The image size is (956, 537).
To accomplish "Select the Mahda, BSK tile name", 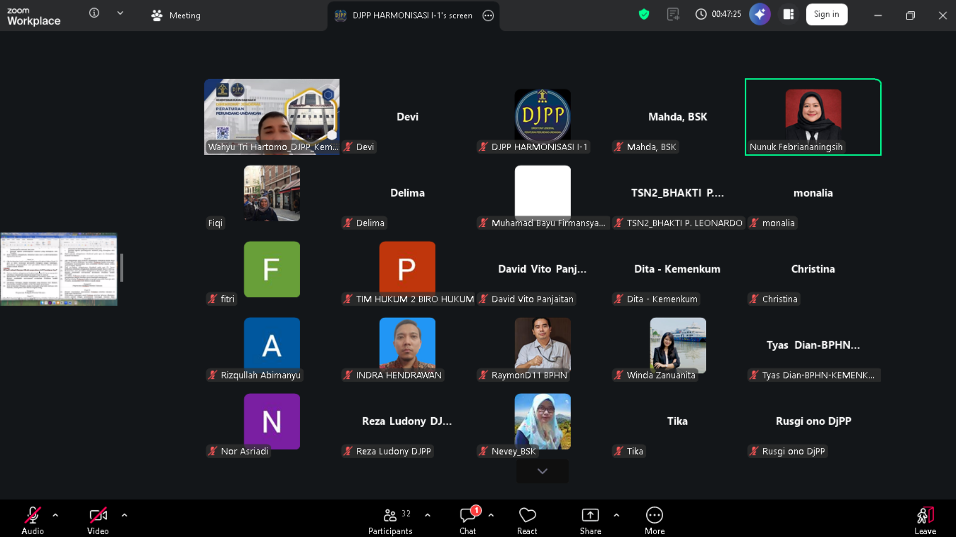I will click(x=678, y=117).
